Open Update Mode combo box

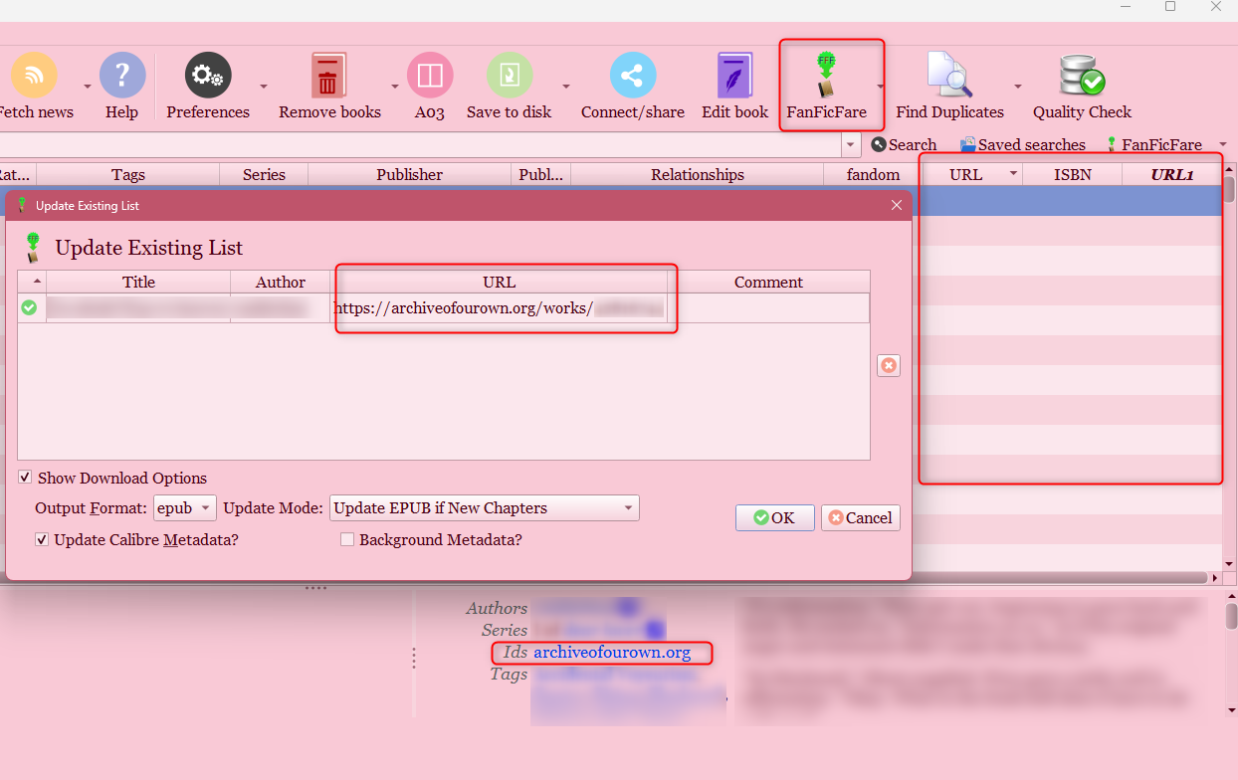[485, 507]
